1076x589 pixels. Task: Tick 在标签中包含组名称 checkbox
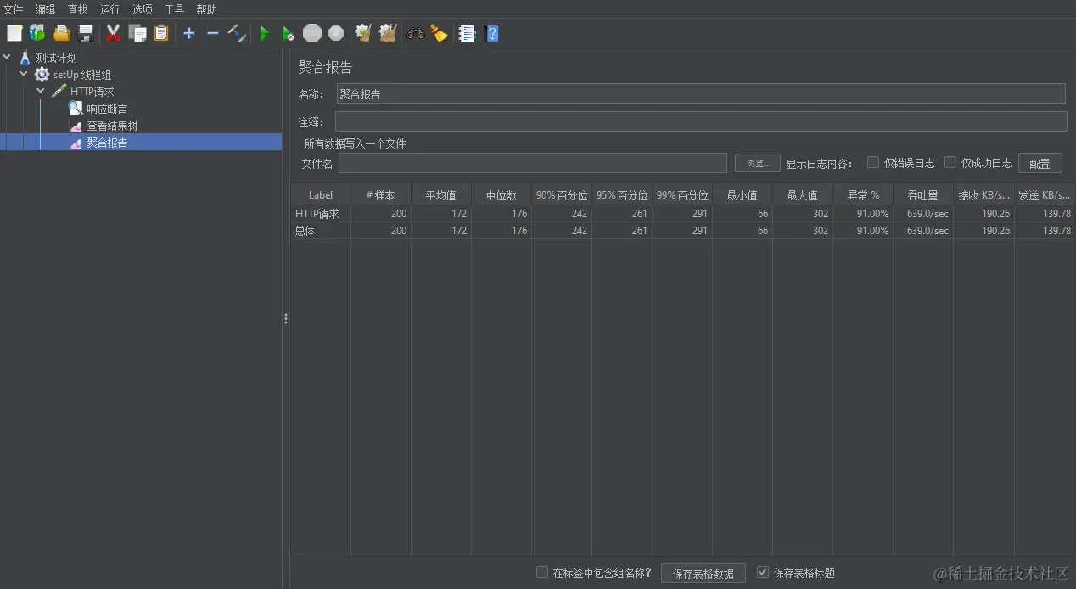coord(542,573)
